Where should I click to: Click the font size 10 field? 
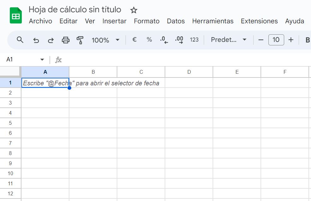pos(276,40)
